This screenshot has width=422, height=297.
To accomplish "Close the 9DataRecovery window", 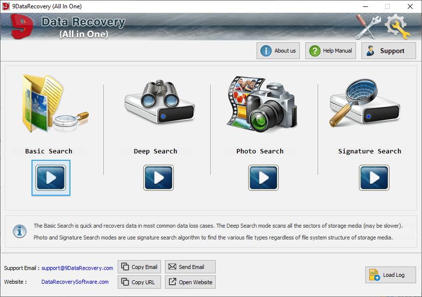I will (x=410, y=6).
